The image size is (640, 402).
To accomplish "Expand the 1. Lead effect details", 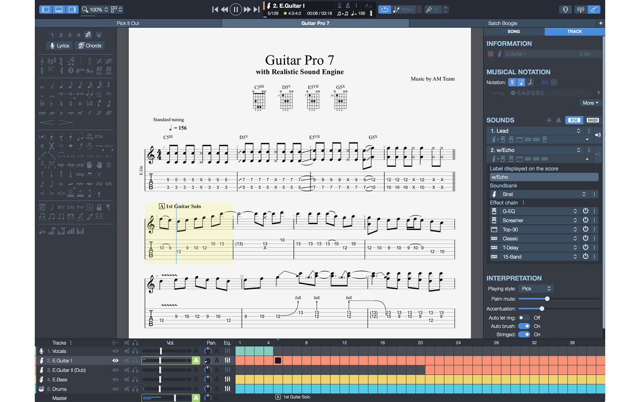I will (587, 140).
